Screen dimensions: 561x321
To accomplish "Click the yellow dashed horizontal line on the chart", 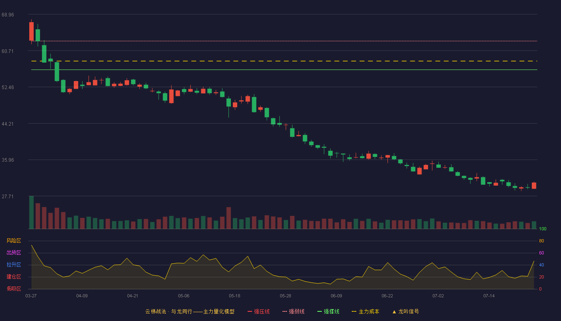I will point(284,61).
